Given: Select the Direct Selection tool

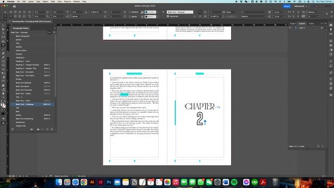Looking at the screenshot, I should pos(3,29).
